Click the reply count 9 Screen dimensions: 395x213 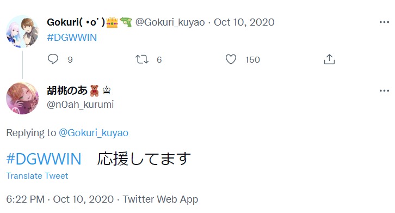[x=70, y=60]
